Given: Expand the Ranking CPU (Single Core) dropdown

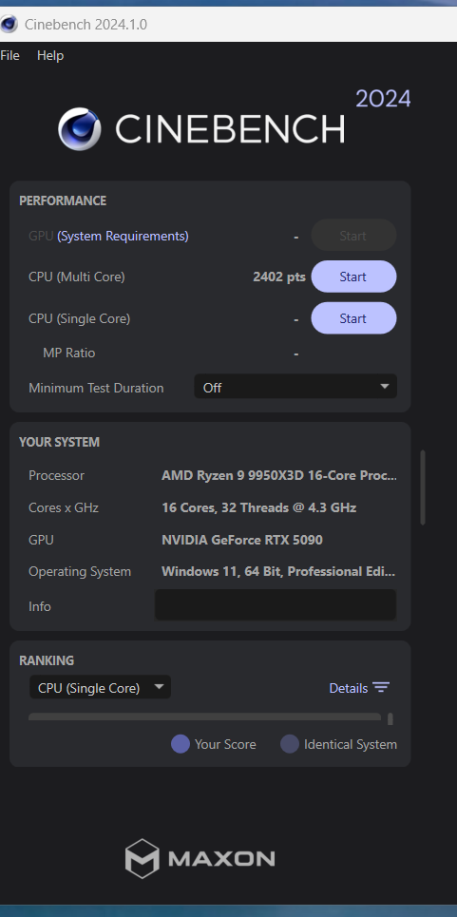Looking at the screenshot, I should (x=100, y=688).
